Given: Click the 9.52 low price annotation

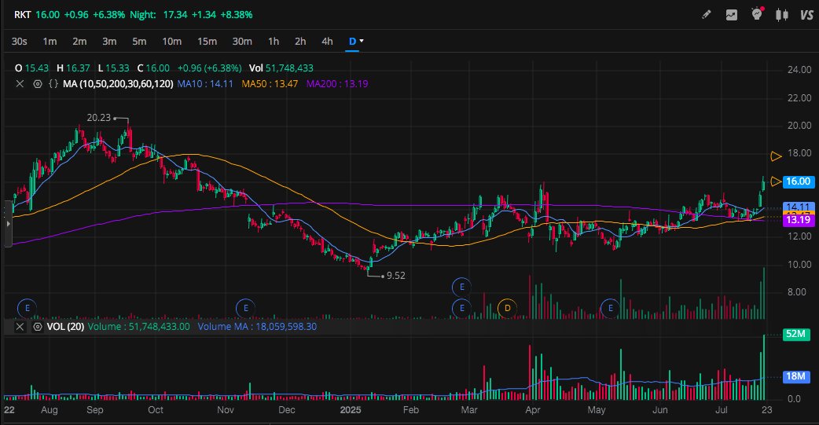Looking at the screenshot, I should tap(396, 276).
